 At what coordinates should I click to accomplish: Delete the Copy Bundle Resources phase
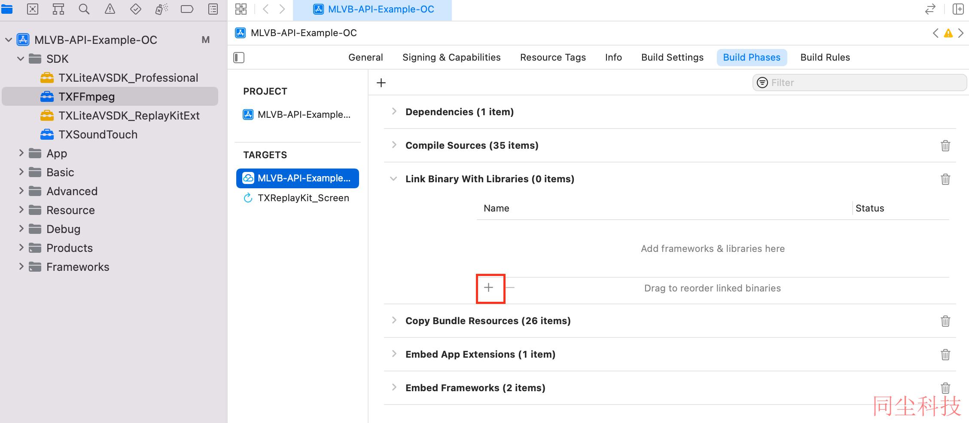click(x=945, y=321)
